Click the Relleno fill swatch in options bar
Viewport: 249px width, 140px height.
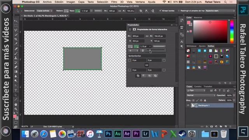pyautogui.click(x=66, y=11)
